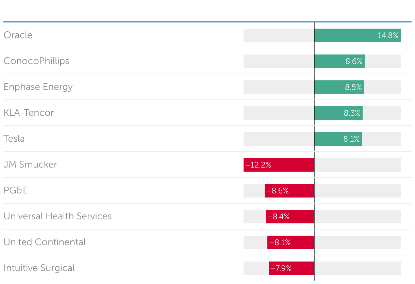Click the Universal Health Services −8.4% bar
Viewport: 415px width, 284px height.
point(290,217)
